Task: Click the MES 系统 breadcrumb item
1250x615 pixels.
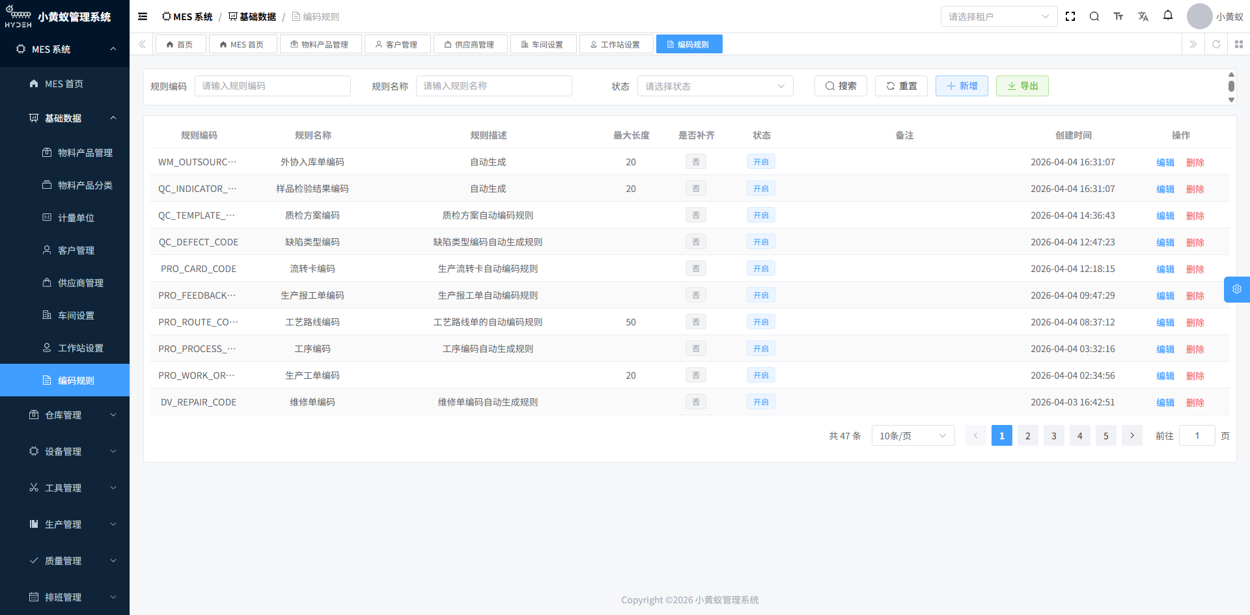Action: [187, 17]
